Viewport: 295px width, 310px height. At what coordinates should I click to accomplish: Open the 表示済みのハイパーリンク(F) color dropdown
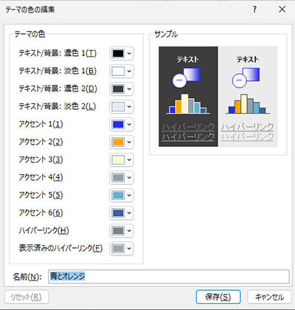pyautogui.click(x=122, y=248)
